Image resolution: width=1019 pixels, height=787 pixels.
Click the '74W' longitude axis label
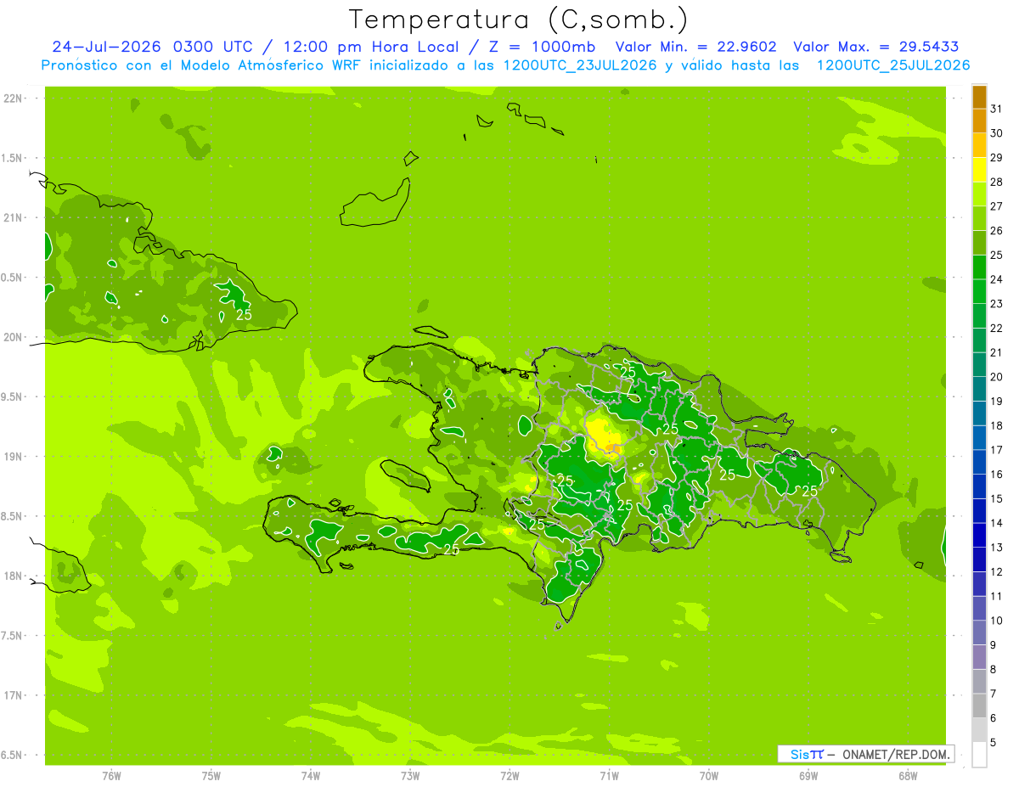click(311, 775)
